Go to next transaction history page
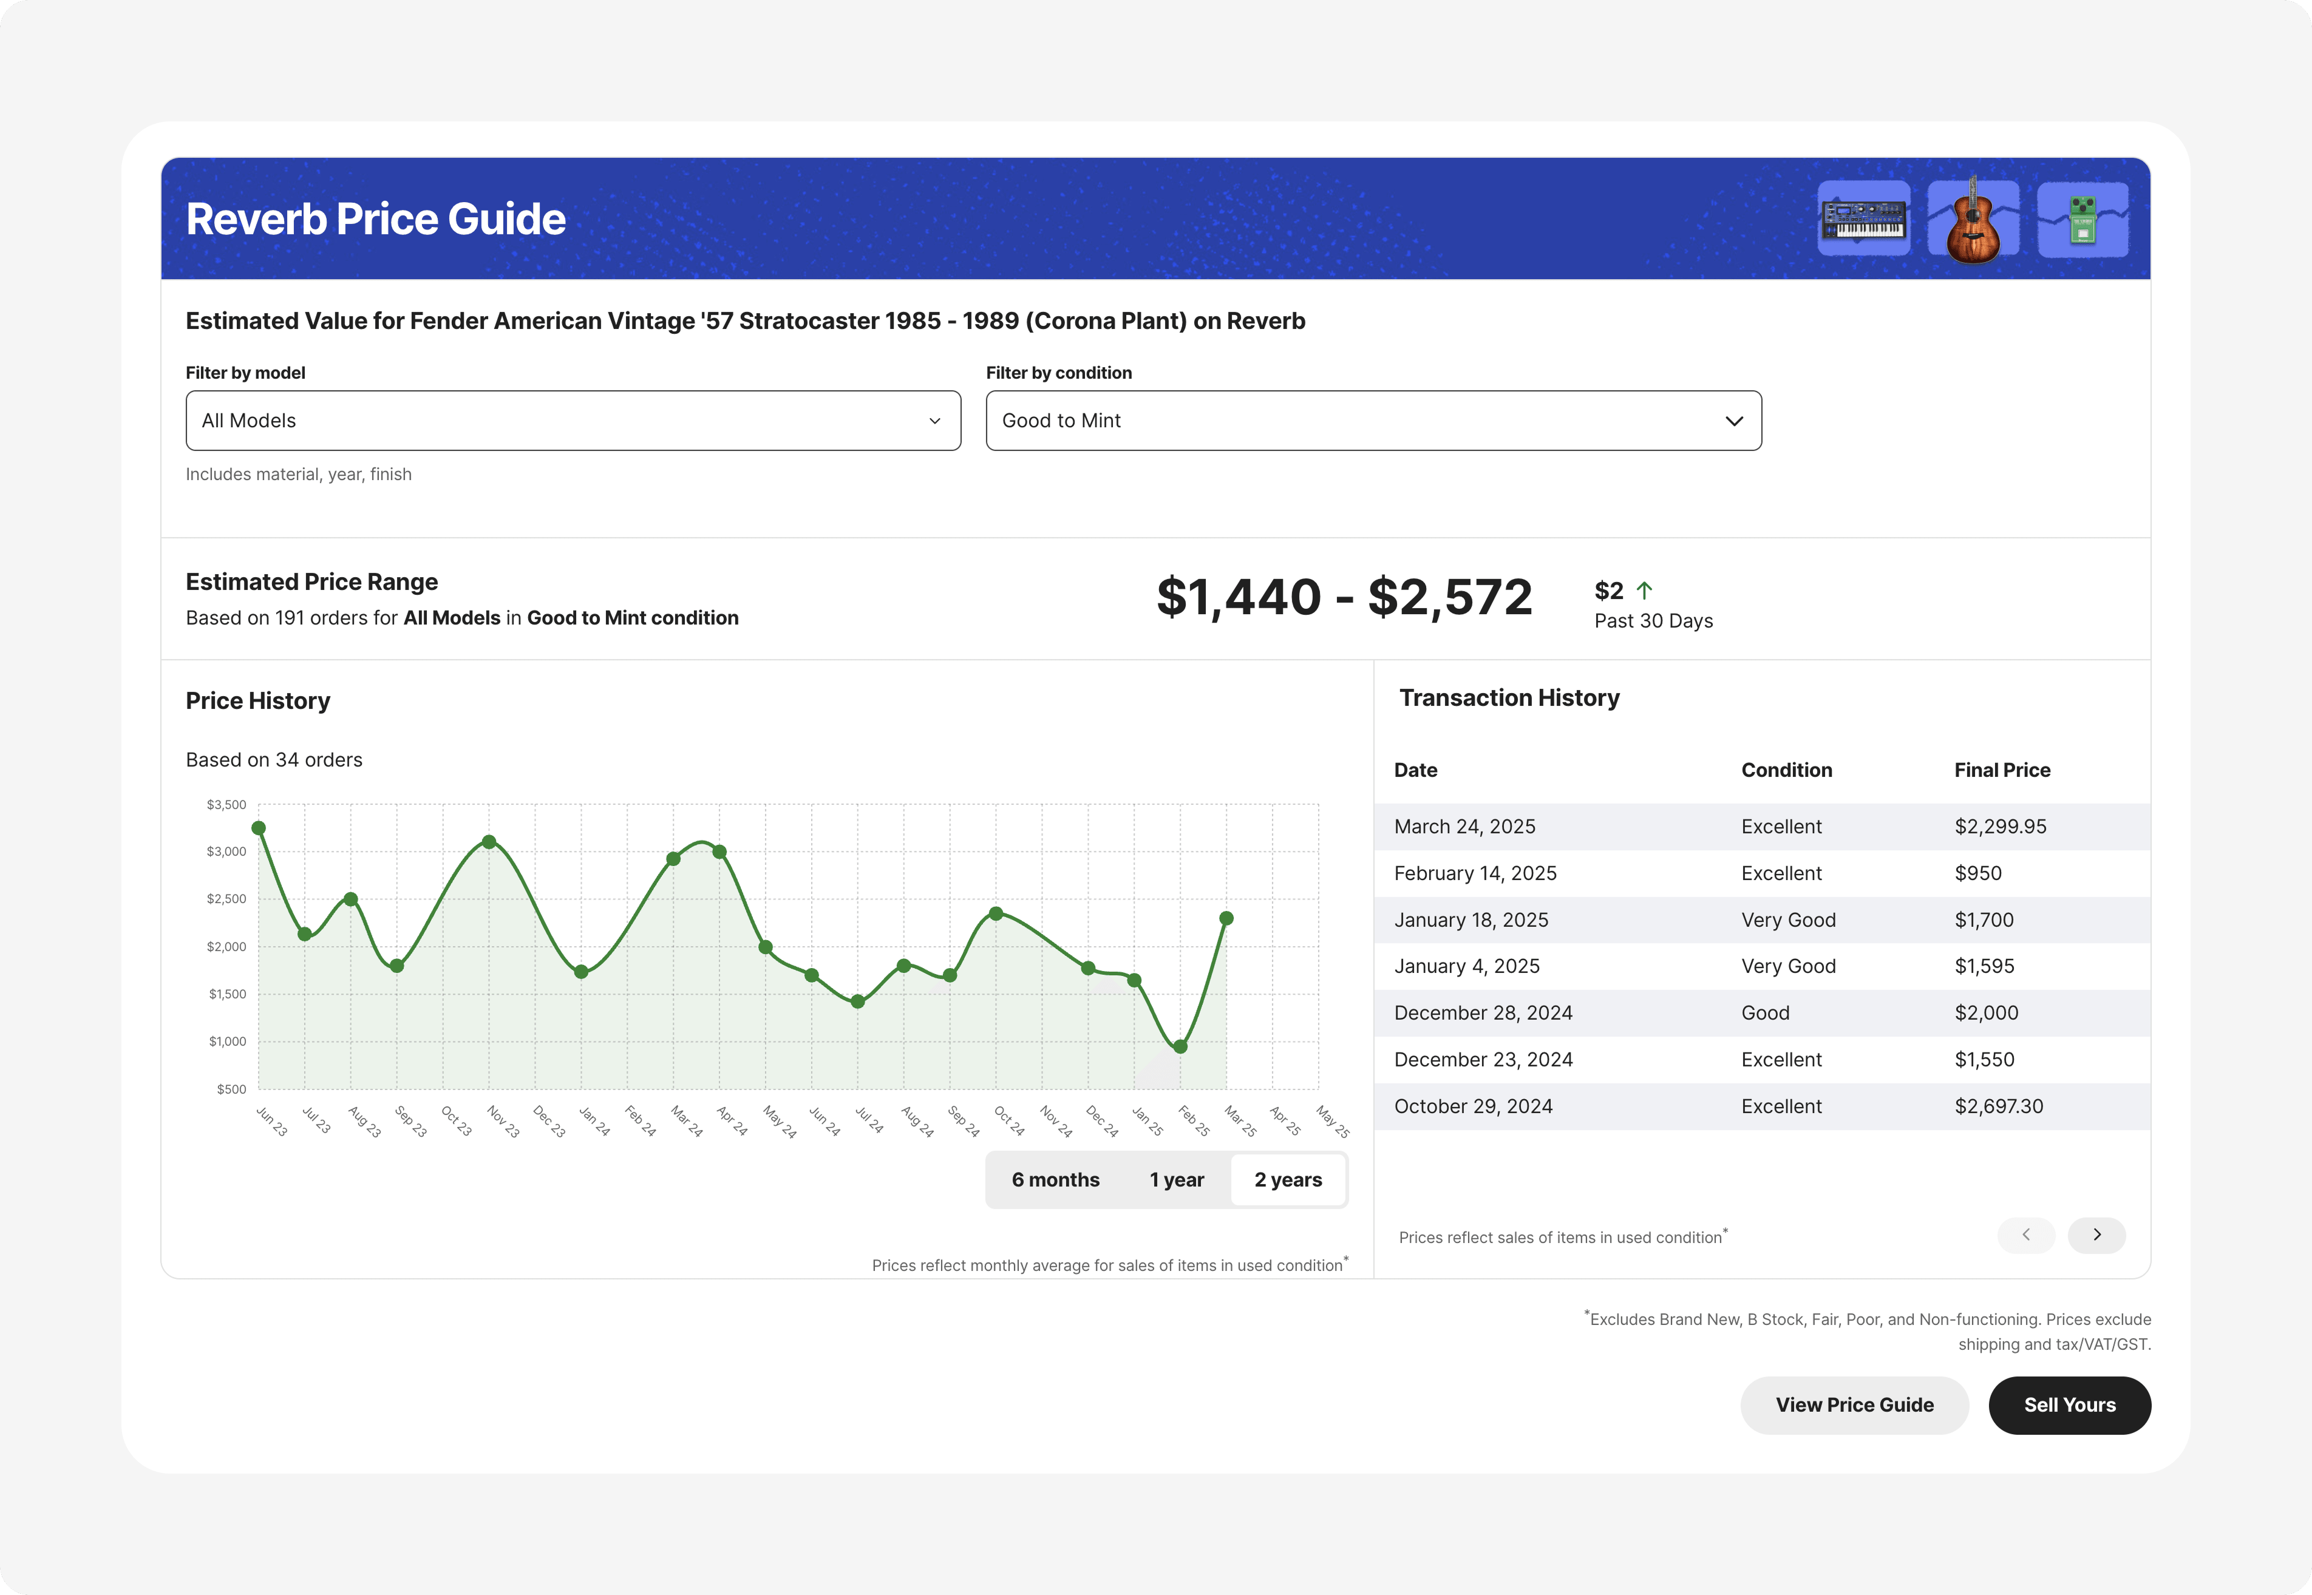Image resolution: width=2312 pixels, height=1595 pixels. click(2096, 1235)
